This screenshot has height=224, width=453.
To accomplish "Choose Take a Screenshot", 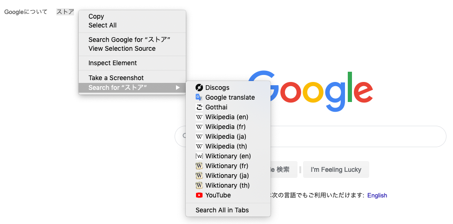I will [116, 78].
